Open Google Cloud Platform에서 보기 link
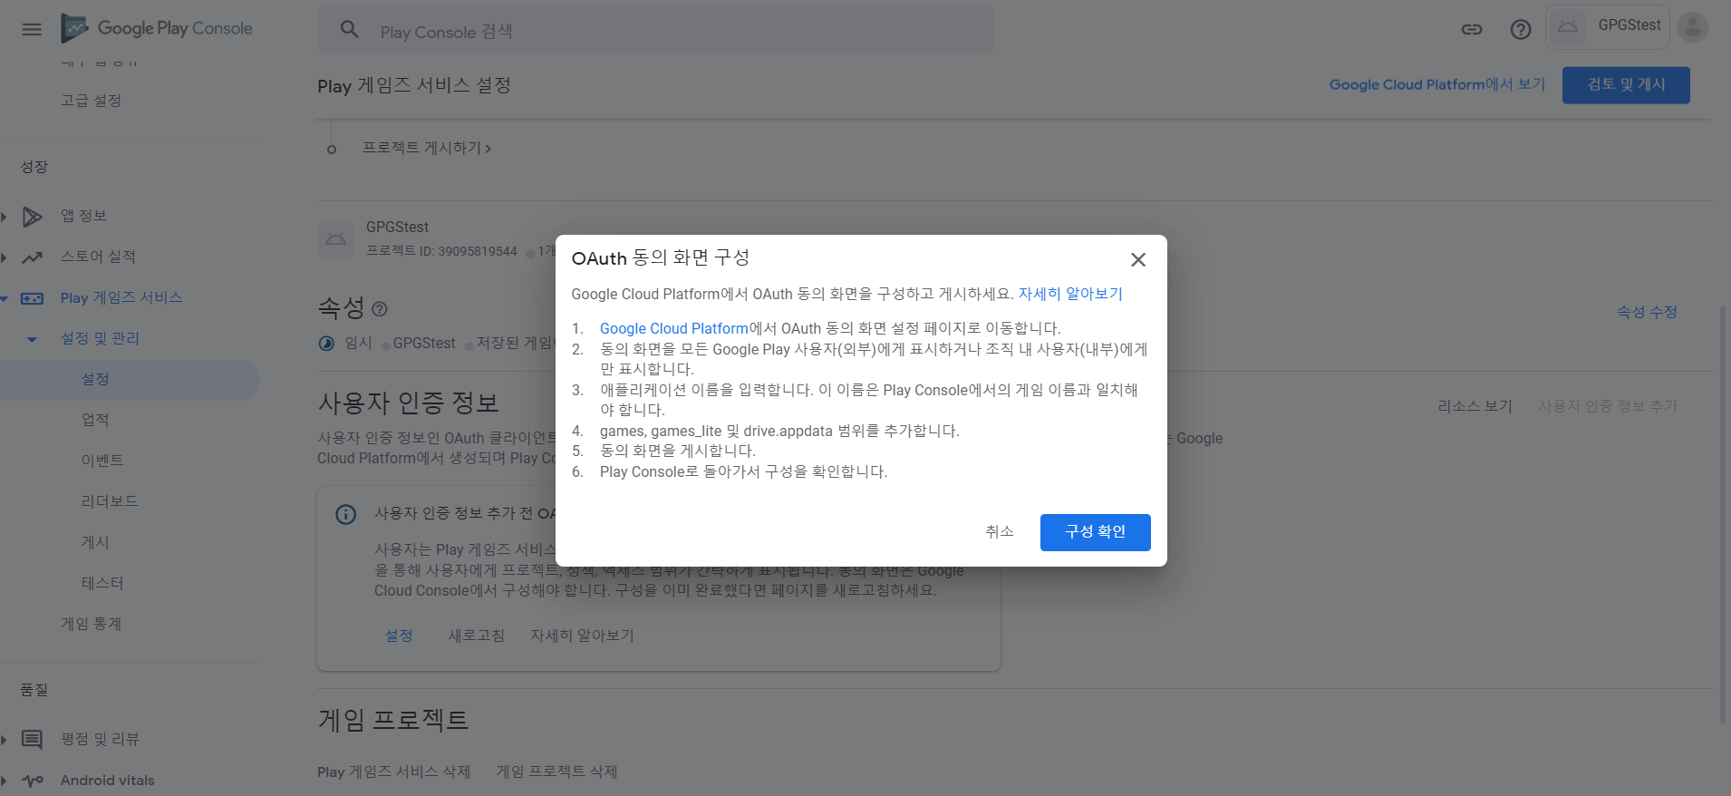1731x796 pixels. coord(1437,84)
